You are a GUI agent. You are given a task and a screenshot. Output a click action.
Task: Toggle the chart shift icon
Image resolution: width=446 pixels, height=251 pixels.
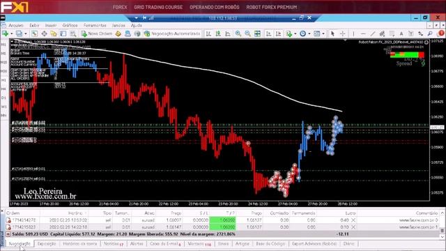pos(278,34)
